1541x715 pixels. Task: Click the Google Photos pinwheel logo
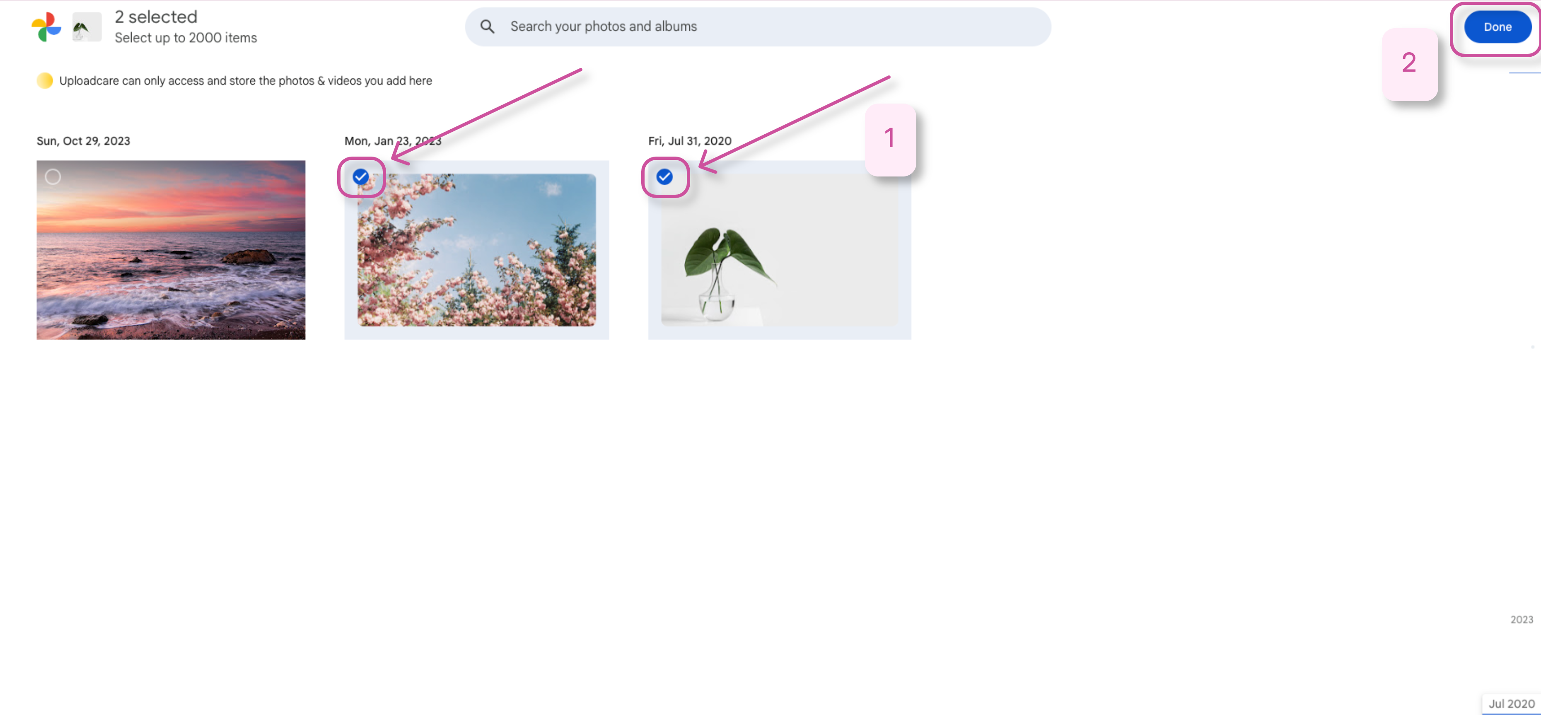pyautogui.click(x=46, y=27)
